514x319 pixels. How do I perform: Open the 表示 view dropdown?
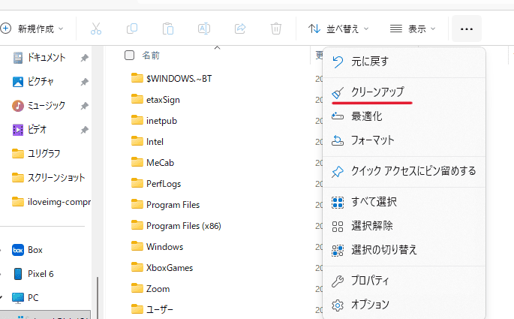pyautogui.click(x=413, y=29)
